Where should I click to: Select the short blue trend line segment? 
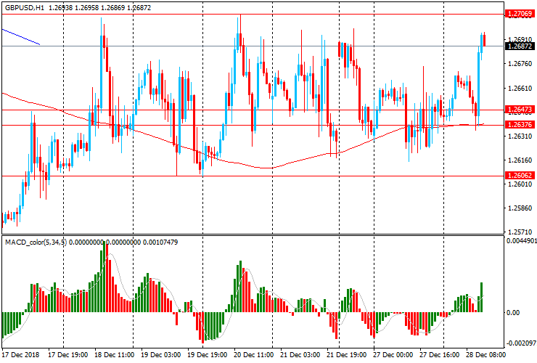[x=20, y=36]
